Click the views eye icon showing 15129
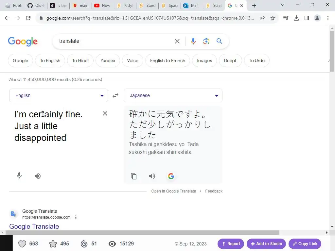 [x=112, y=244]
